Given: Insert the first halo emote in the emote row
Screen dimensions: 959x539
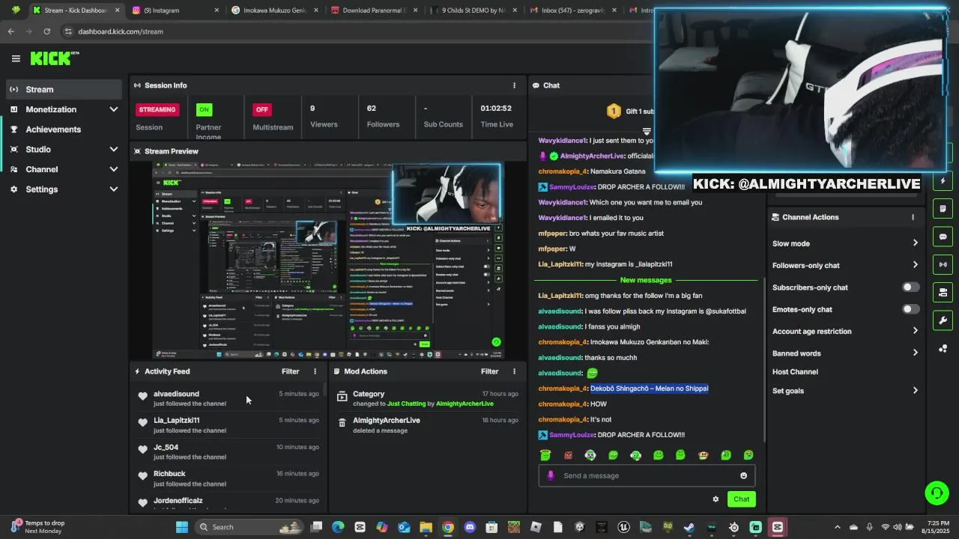Looking at the screenshot, I should (545, 455).
